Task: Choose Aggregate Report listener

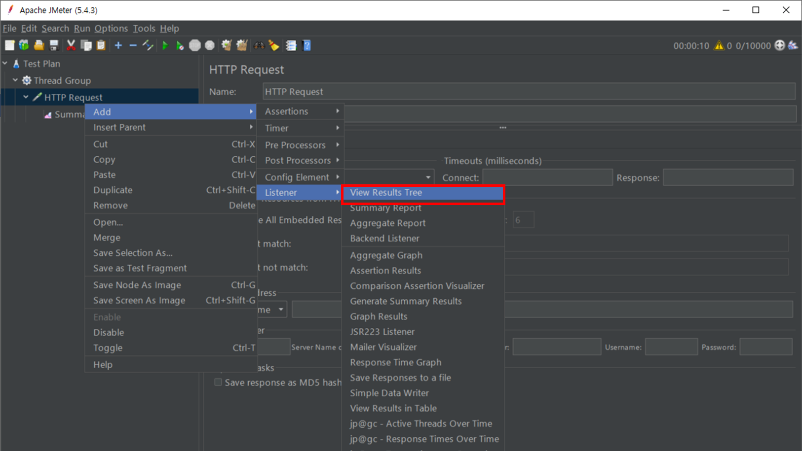Action: (x=423, y=223)
